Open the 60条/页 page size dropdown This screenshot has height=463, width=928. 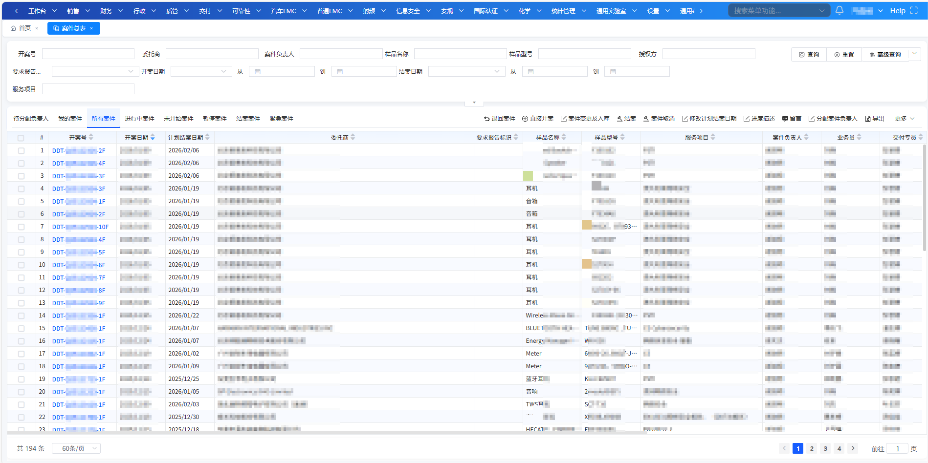pos(76,448)
